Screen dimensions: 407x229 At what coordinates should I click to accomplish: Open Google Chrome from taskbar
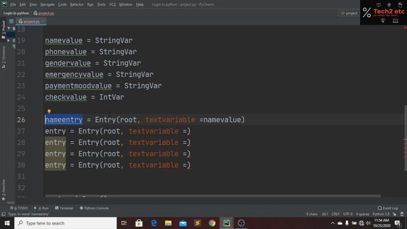coord(212,223)
